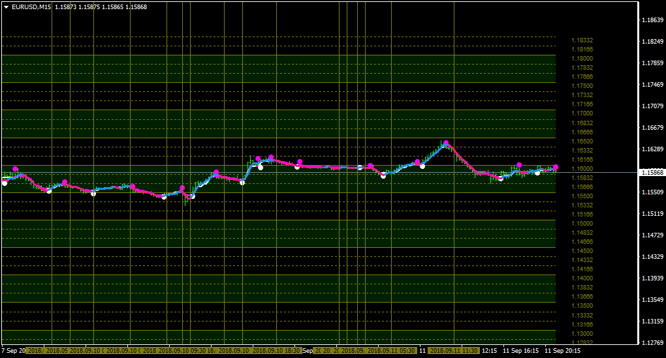The width and height of the screenshot is (666, 358).
Task: Select the 1.18332 level label
Action: (x=582, y=40)
